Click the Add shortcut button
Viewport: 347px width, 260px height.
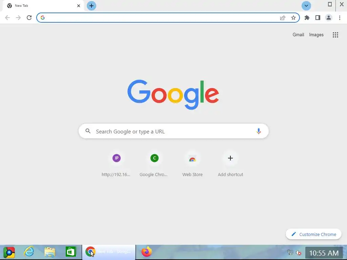230,164
